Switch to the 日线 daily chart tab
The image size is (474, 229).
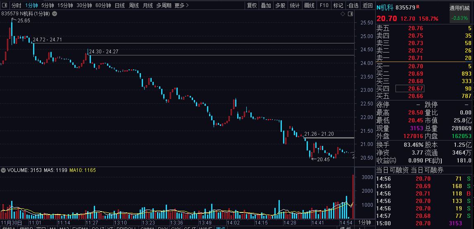(119, 5)
